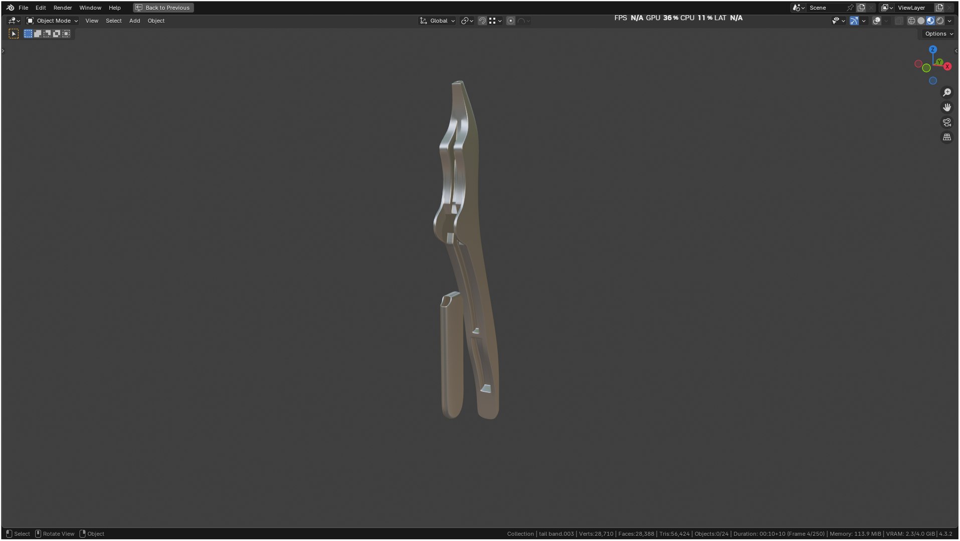Toggle snapping magnet on or off

pos(482,21)
